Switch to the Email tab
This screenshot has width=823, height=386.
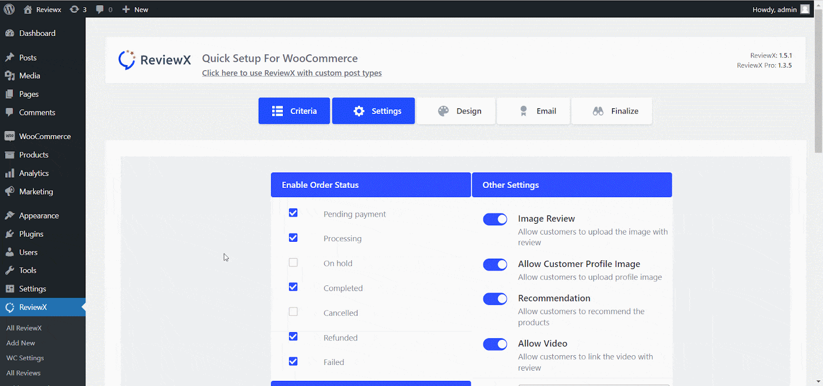point(533,111)
